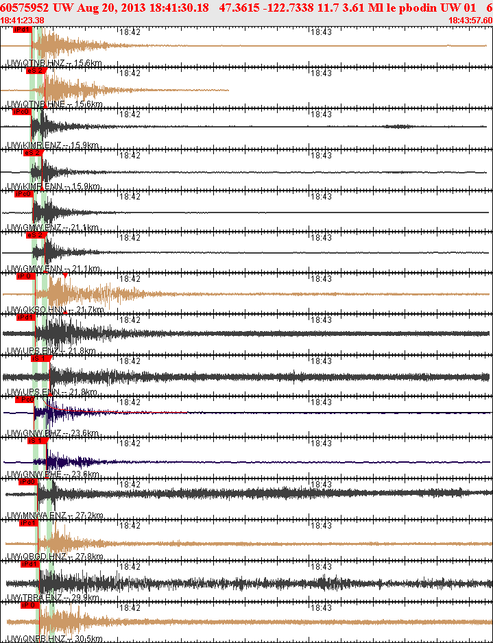
Task: Click the UW.MNWA.ENZ -- 27.2km channel label
Action: (55, 515)
